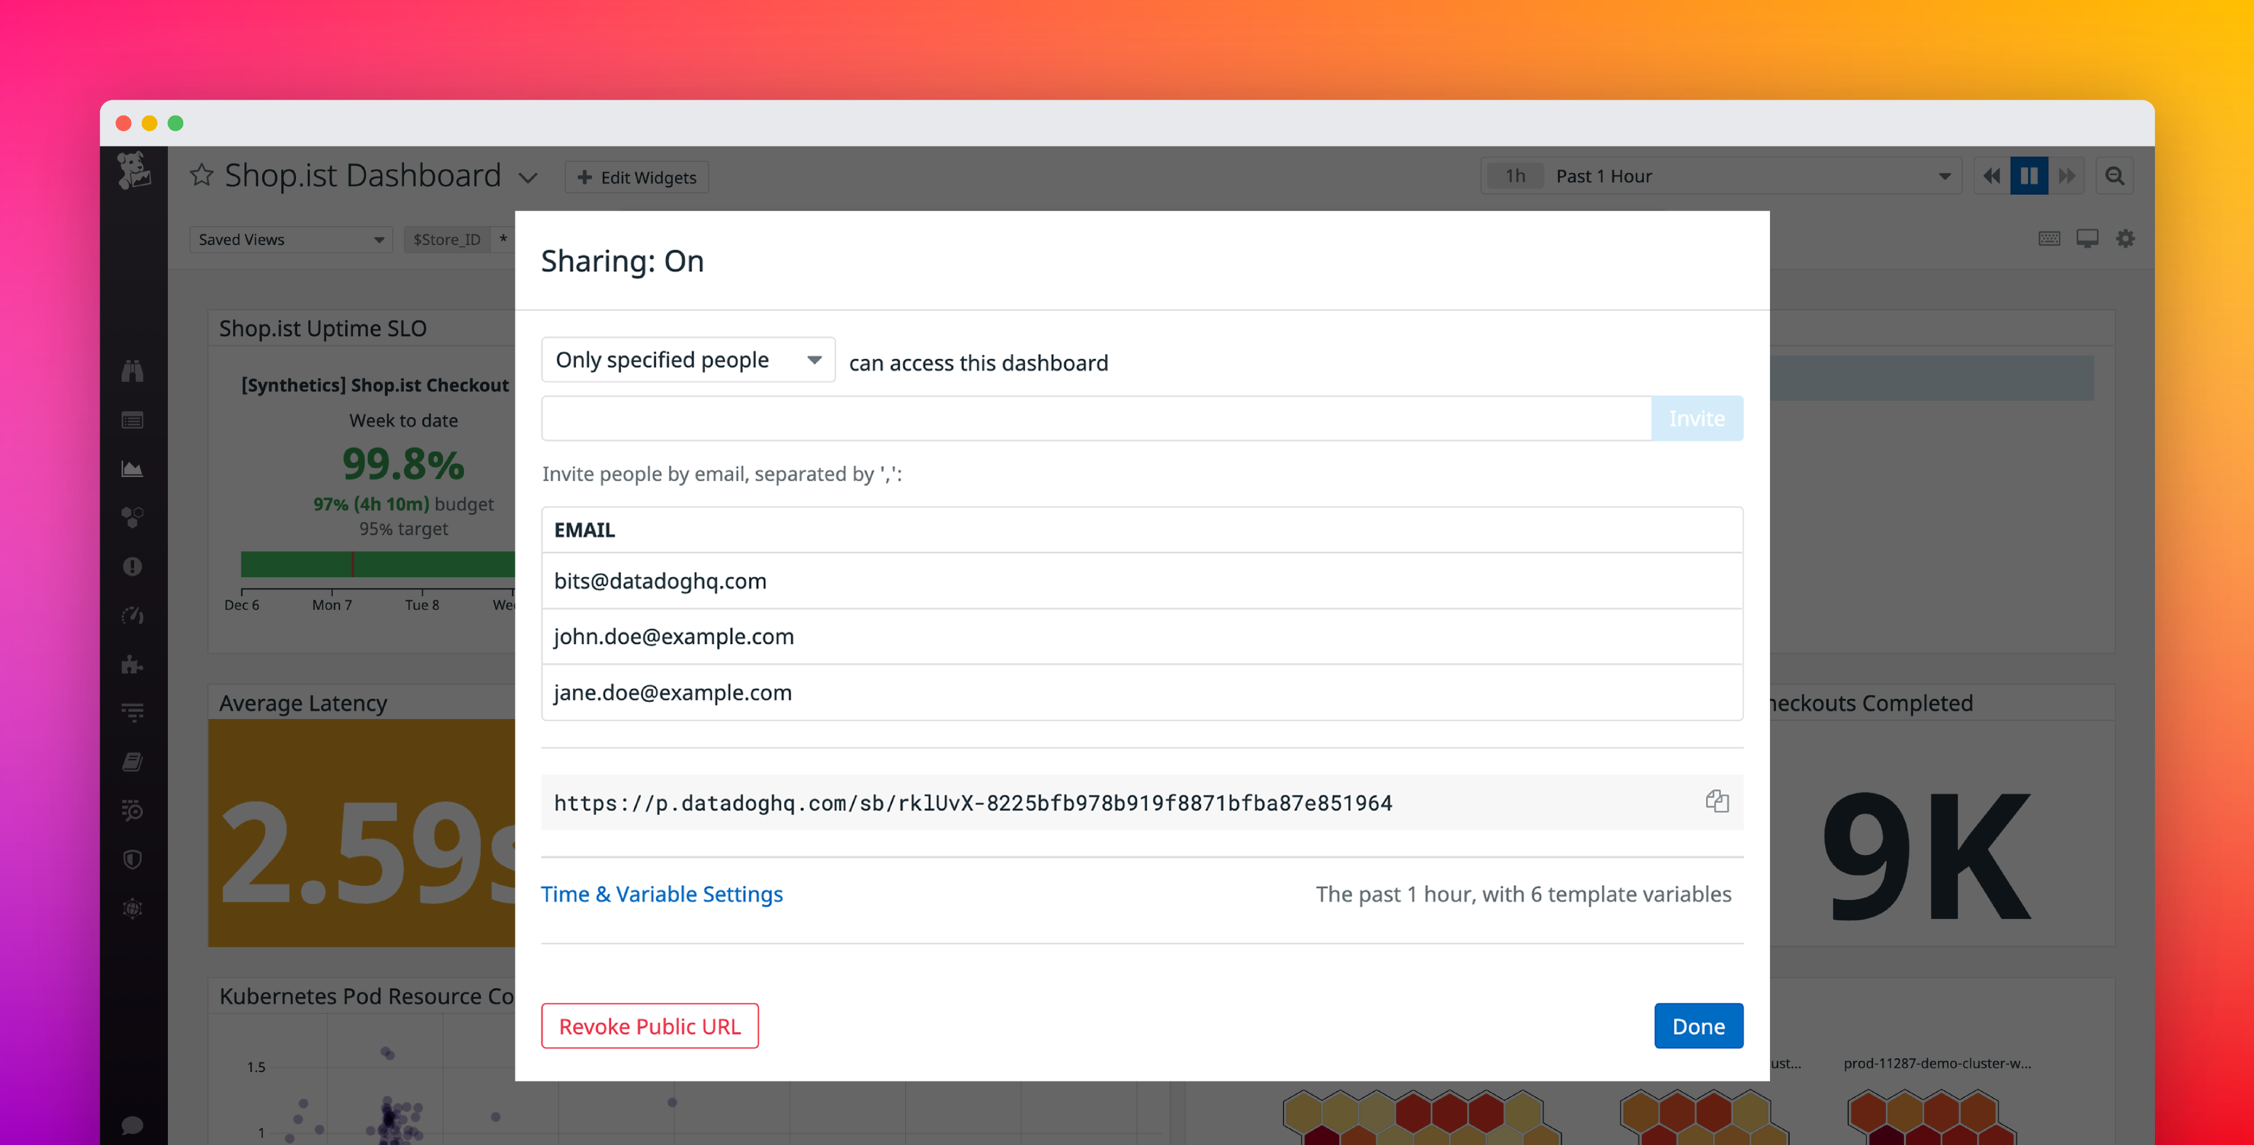Pause dashboard auto-refresh
This screenshot has height=1145, width=2254.
coord(2029,175)
